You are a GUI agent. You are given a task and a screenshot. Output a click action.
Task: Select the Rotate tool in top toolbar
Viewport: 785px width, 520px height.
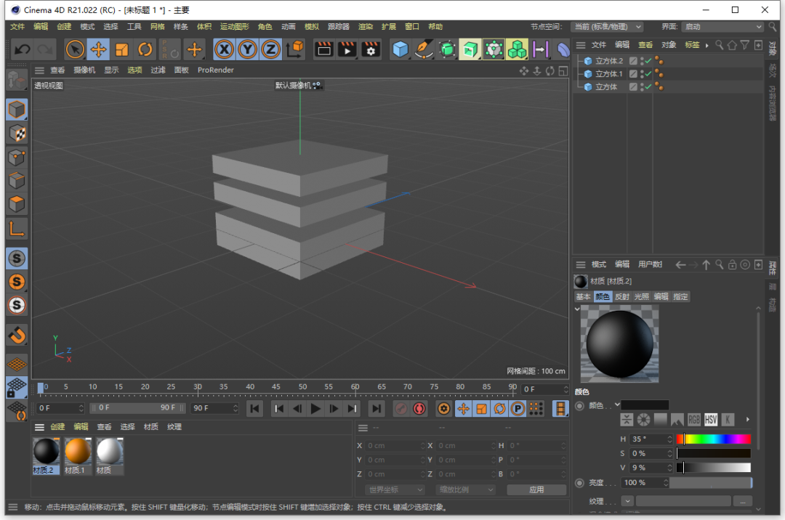pyautogui.click(x=145, y=49)
